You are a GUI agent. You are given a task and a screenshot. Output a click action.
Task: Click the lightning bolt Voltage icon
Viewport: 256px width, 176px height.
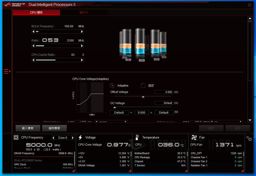click(80, 137)
